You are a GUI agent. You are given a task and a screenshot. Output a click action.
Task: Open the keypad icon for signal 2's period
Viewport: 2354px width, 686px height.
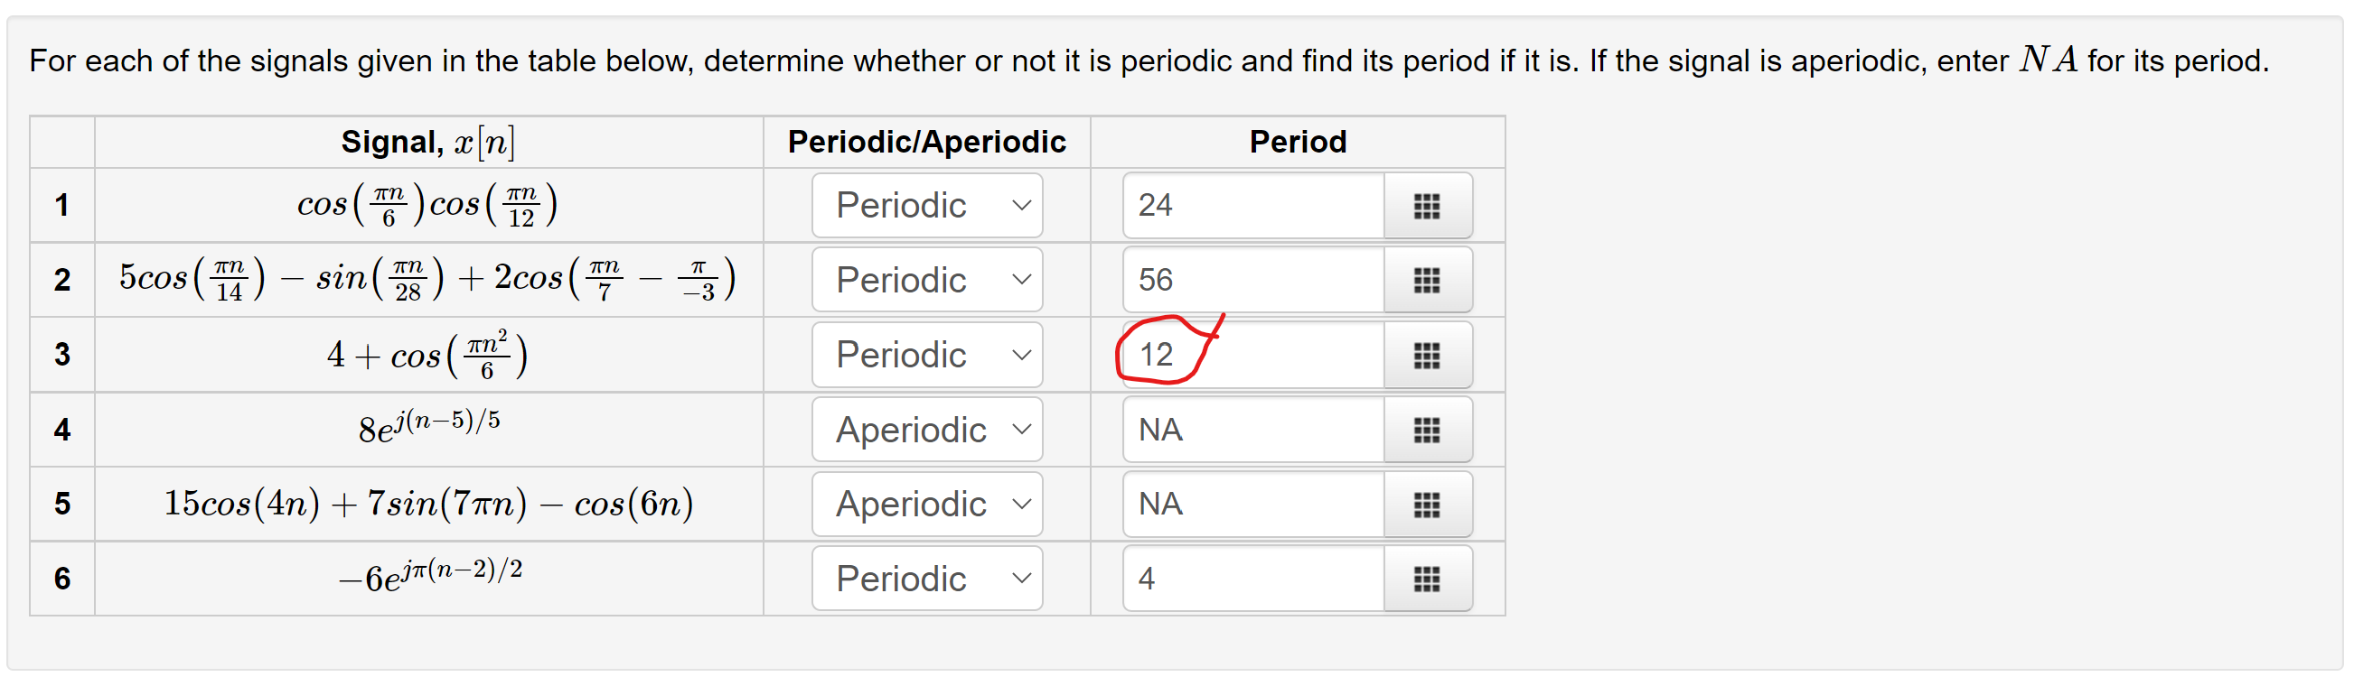(x=1429, y=280)
